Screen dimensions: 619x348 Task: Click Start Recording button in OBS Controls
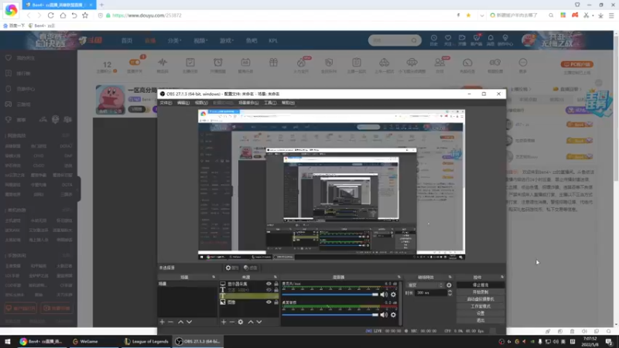tap(480, 292)
